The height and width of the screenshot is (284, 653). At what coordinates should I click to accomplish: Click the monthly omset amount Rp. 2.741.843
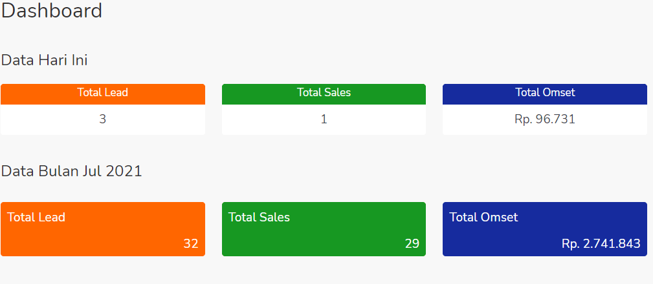[601, 244]
